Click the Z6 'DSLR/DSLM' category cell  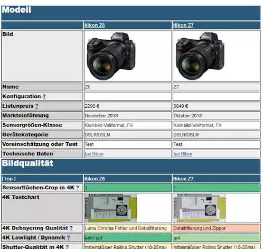tap(128, 135)
